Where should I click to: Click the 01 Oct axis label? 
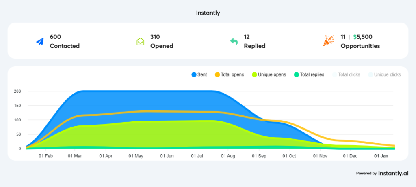(x=289, y=156)
